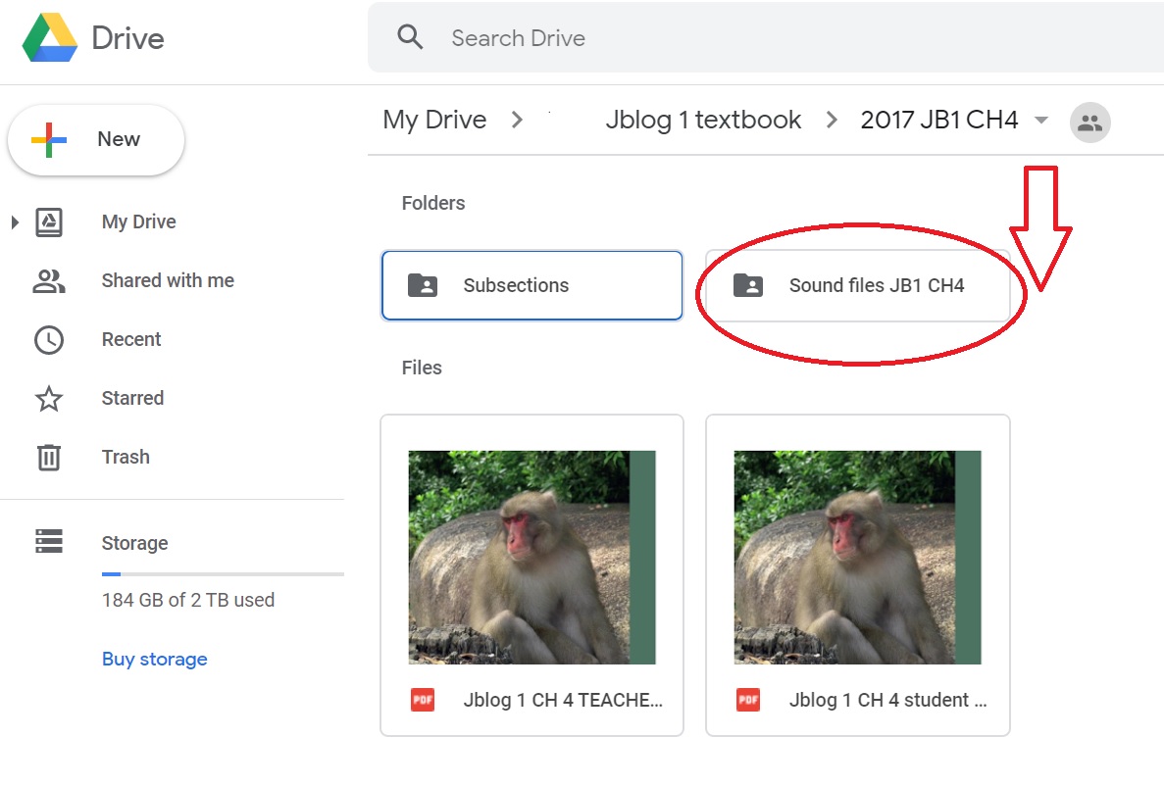Click the 2017 JB1 CH4 breadcrumb
The image size is (1164, 787).
point(939,120)
